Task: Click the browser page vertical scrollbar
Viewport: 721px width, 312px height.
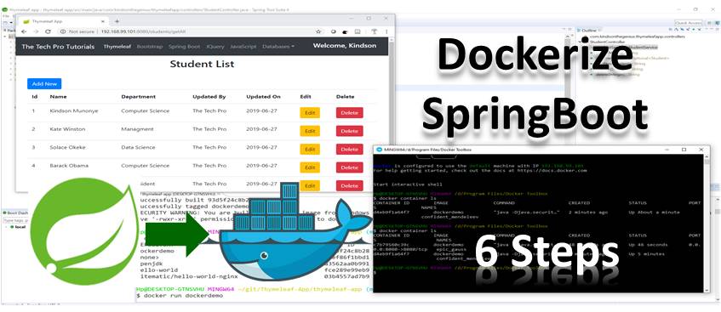Action: pos(392,115)
